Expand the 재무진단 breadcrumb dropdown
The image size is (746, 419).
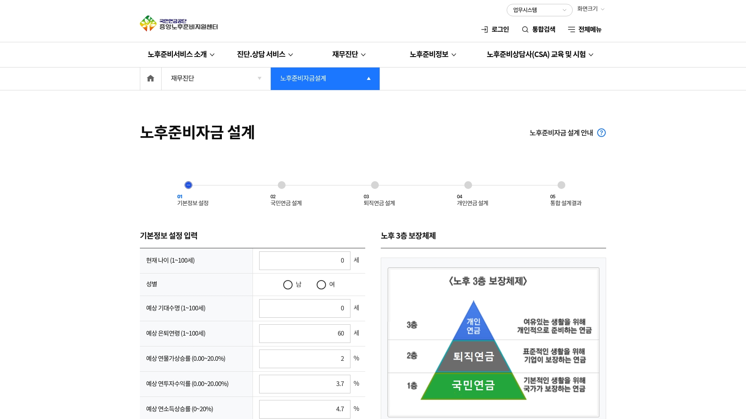(216, 79)
